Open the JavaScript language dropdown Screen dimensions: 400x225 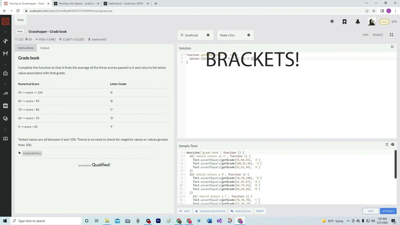coord(195,35)
